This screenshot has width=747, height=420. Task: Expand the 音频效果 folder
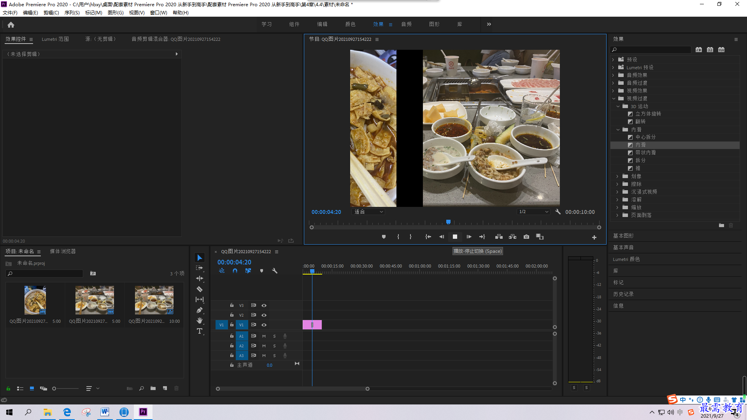(613, 75)
